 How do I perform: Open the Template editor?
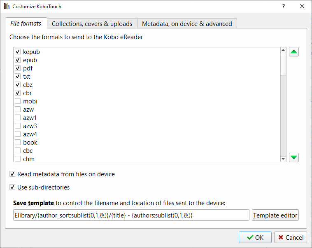point(275,215)
